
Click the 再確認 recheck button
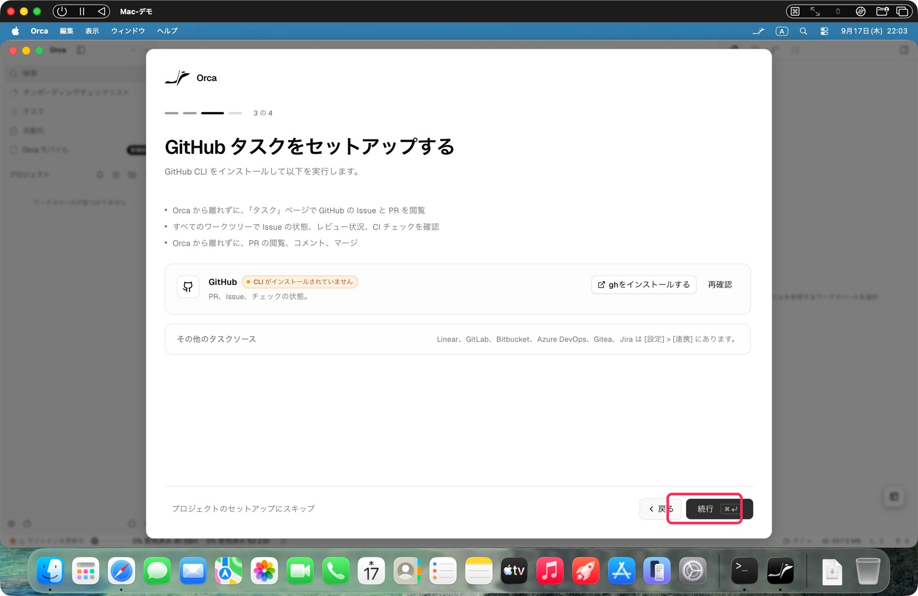pos(720,284)
